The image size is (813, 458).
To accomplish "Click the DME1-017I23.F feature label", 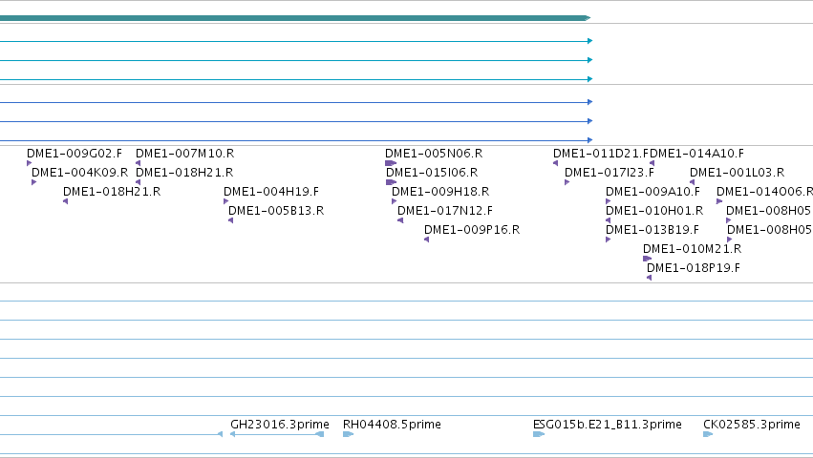I will point(610,173).
